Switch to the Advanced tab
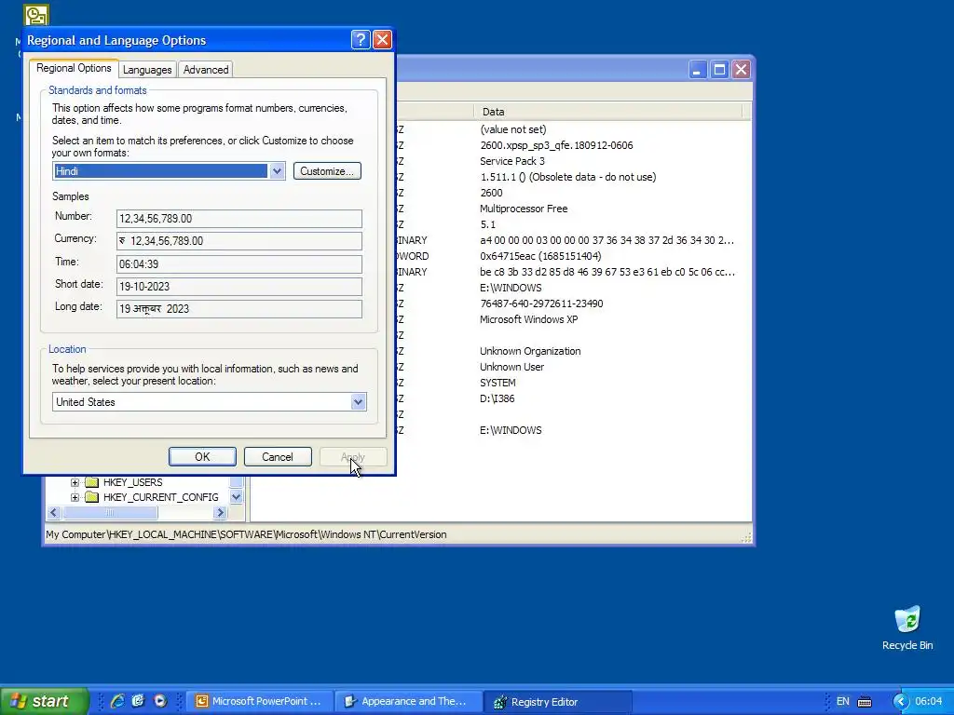Viewport: 954px width, 715px height. pyautogui.click(x=206, y=70)
